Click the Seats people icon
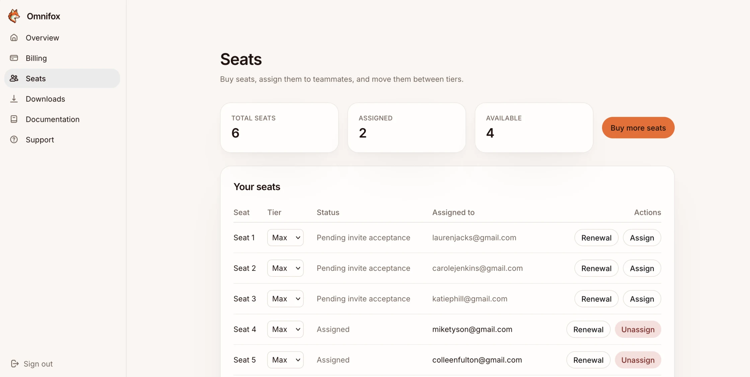This screenshot has width=750, height=377. 14,78
